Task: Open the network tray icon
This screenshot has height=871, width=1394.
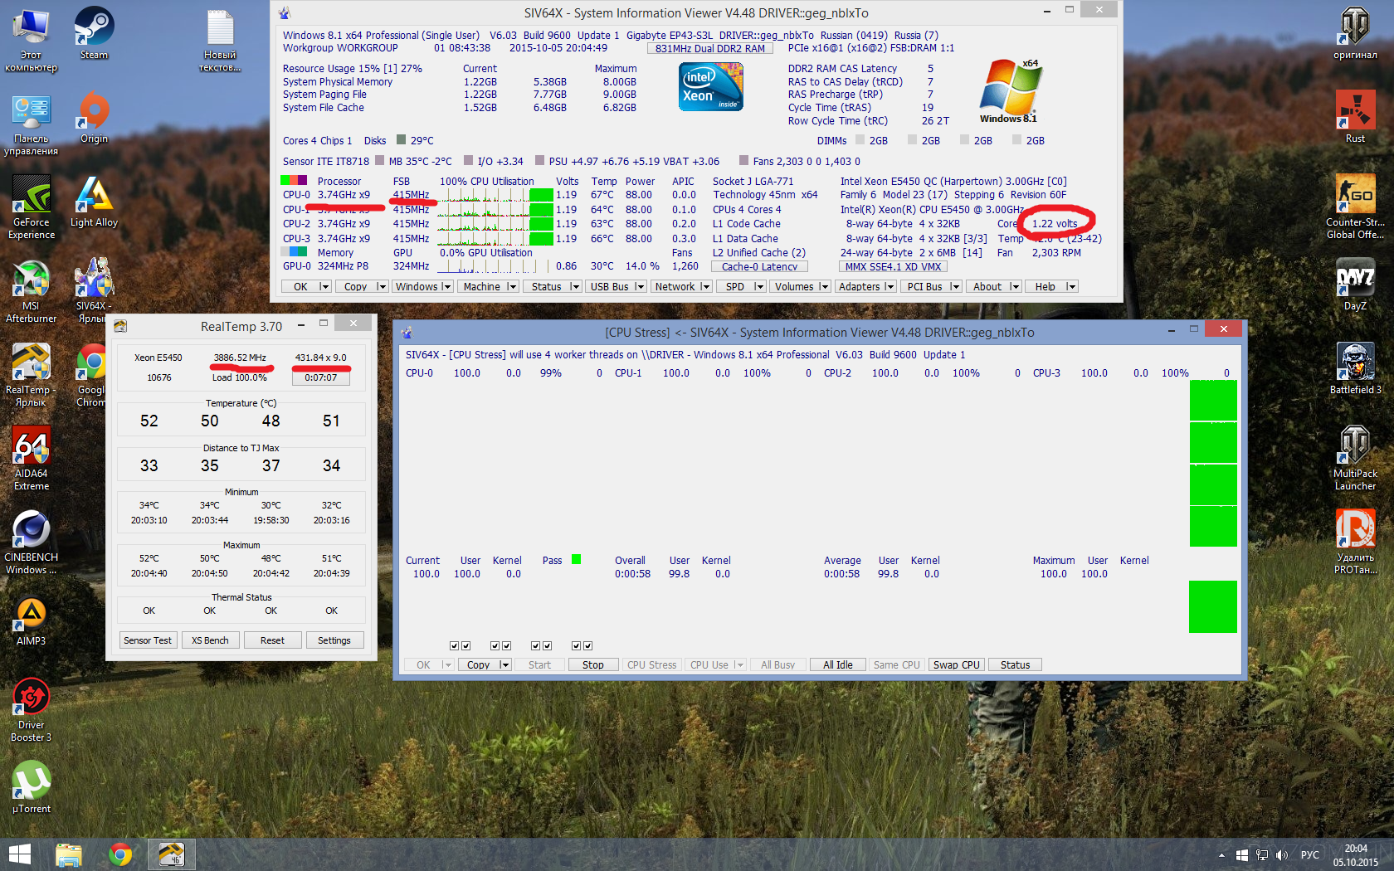Action: click(x=1262, y=855)
